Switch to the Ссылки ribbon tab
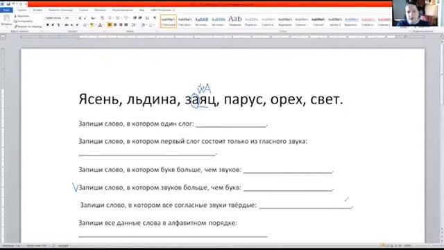This screenshot has height=250, width=444. (83, 10)
